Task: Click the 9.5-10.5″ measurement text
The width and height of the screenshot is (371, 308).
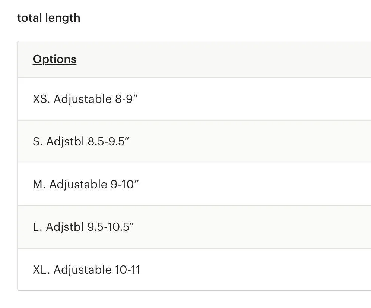Action: click(x=111, y=227)
